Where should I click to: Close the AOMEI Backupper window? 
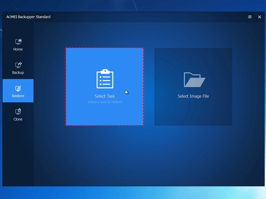point(259,17)
